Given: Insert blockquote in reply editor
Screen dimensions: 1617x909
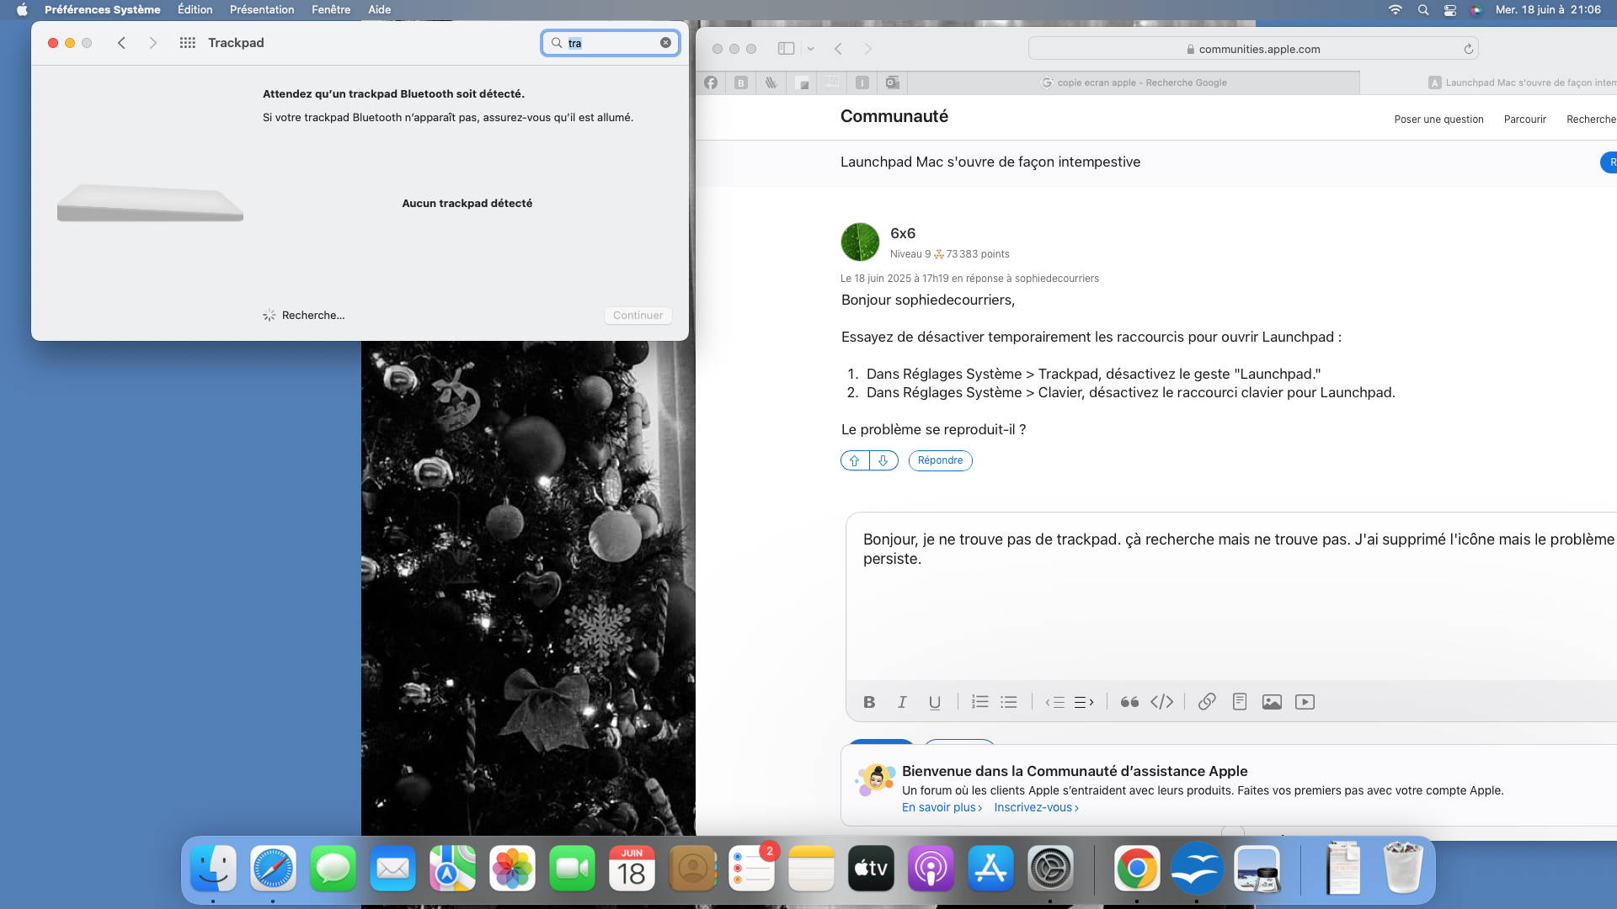Looking at the screenshot, I should click(1129, 702).
